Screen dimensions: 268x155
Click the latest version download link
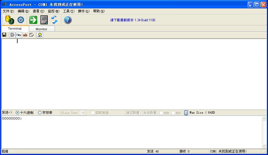click(x=133, y=20)
